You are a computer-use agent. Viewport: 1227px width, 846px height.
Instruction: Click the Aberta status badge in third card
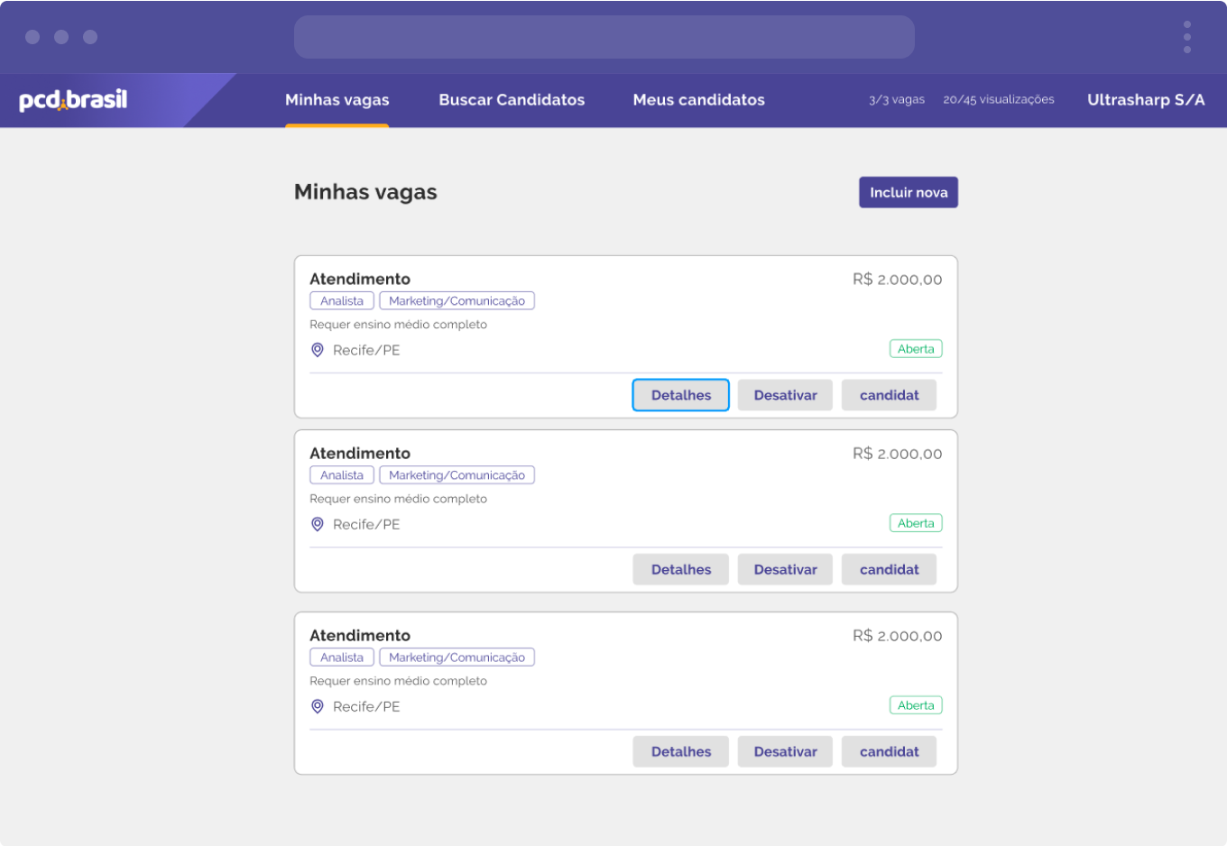915,705
